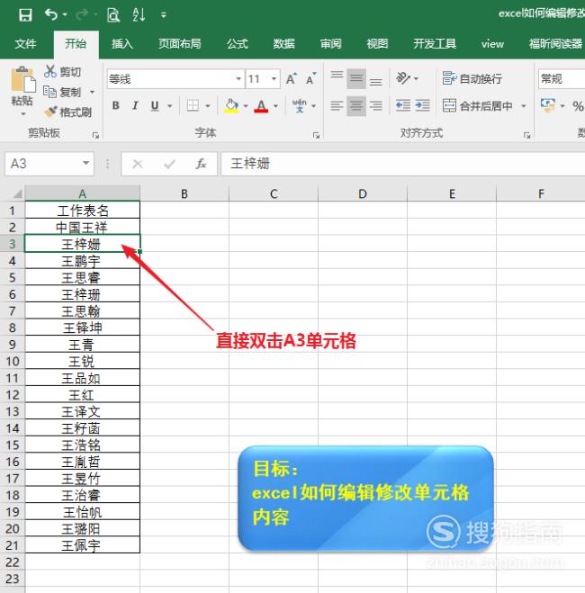This screenshot has height=593, width=585.
Task: Open the underline style dropdown arrow
Action: click(170, 106)
